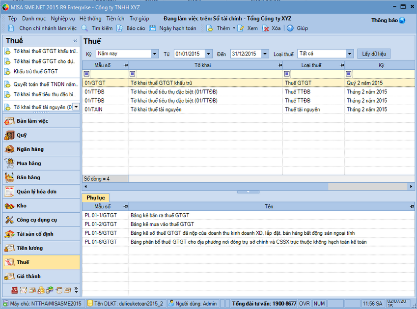
Task: Open the Bàn làm việc module
Action: coord(41,121)
